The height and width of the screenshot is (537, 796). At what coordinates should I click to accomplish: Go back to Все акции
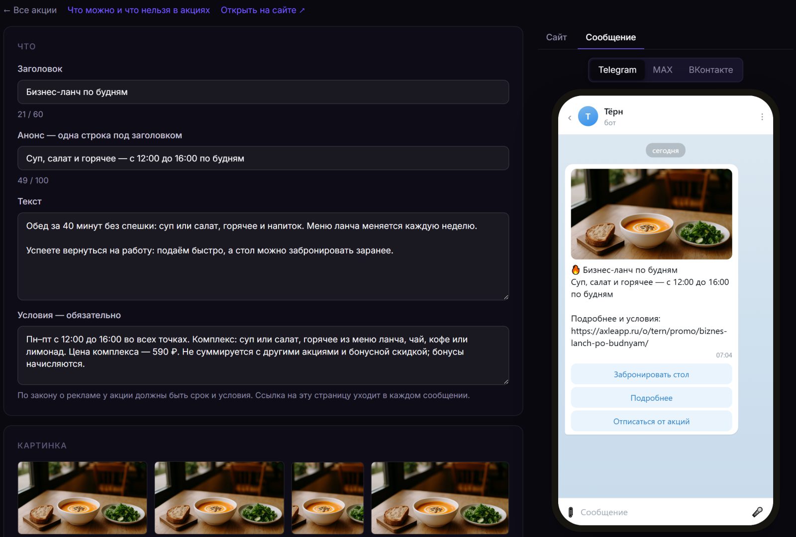[30, 10]
